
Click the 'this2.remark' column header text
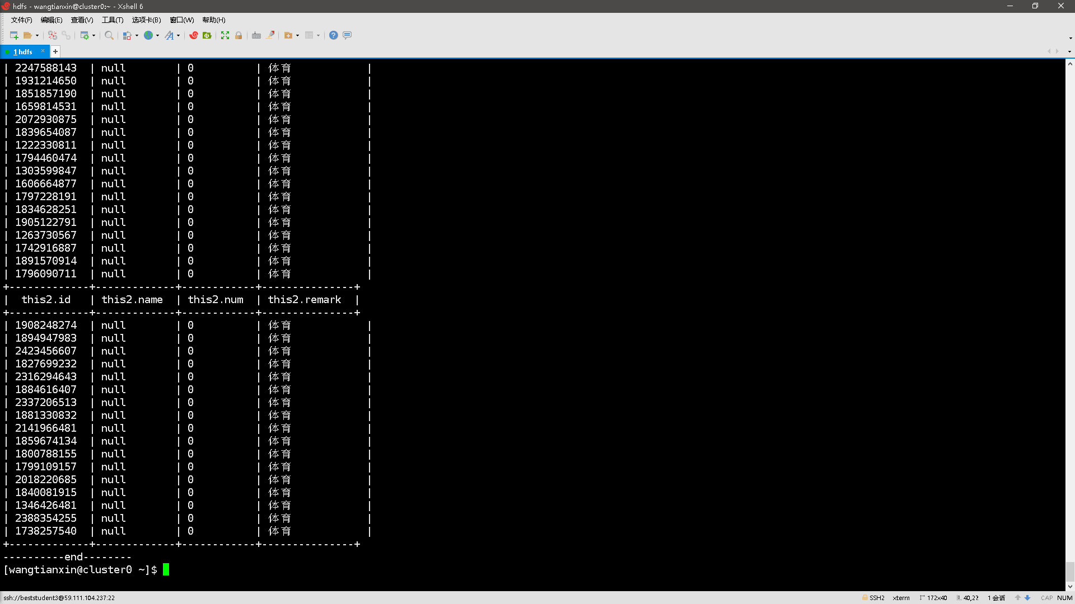click(x=305, y=300)
